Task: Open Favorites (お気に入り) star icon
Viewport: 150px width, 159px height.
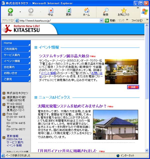Action: click(x=123, y=12)
